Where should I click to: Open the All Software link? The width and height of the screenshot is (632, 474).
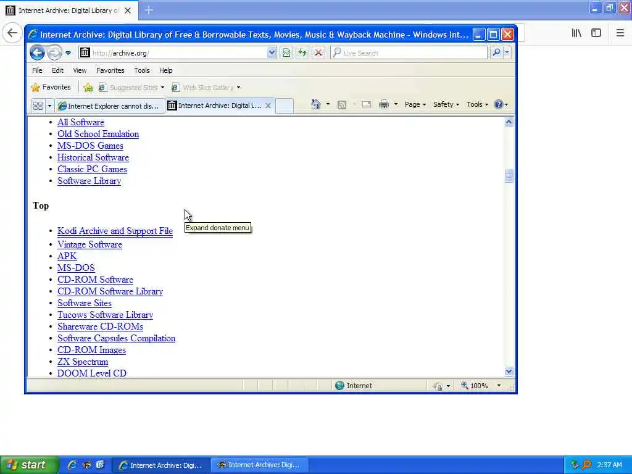click(x=81, y=122)
